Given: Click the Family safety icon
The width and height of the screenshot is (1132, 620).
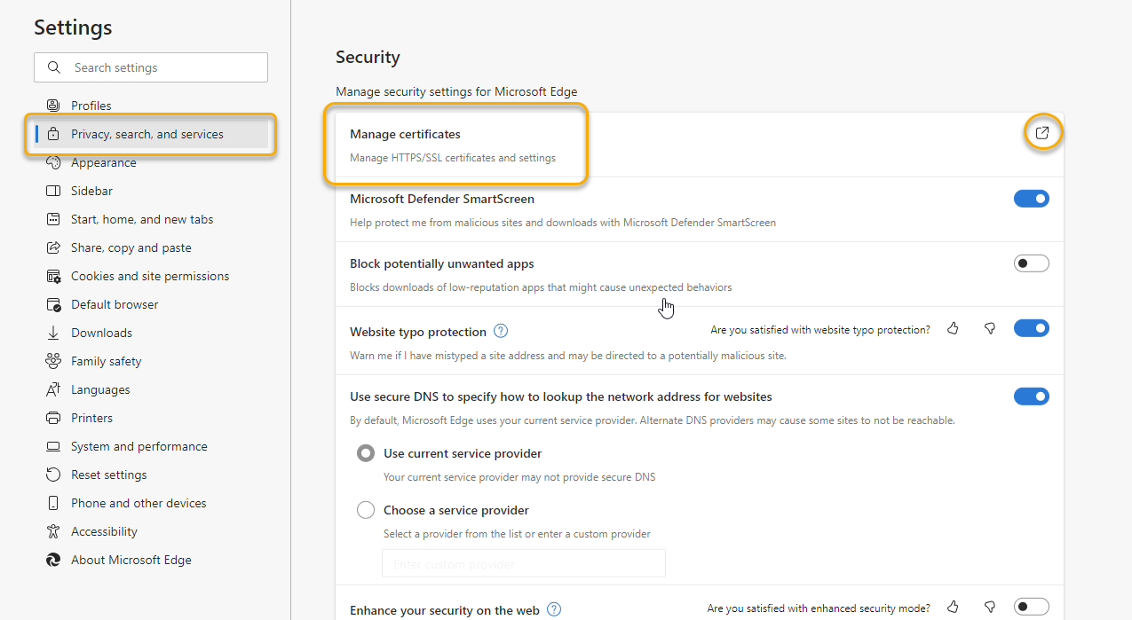Looking at the screenshot, I should point(53,361).
